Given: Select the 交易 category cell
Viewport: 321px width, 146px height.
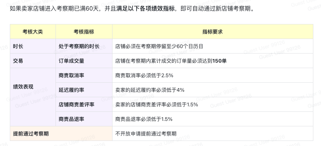Looking at the screenshot, I should [18, 61].
